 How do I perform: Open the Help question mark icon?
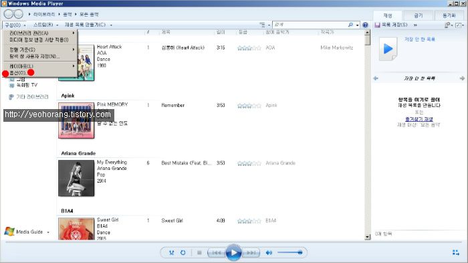[365, 25]
